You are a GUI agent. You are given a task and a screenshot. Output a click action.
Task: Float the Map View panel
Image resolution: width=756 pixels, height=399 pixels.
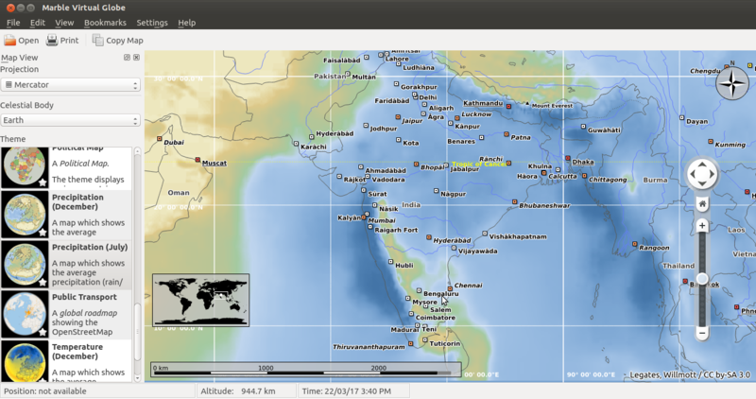pyautogui.click(x=127, y=58)
